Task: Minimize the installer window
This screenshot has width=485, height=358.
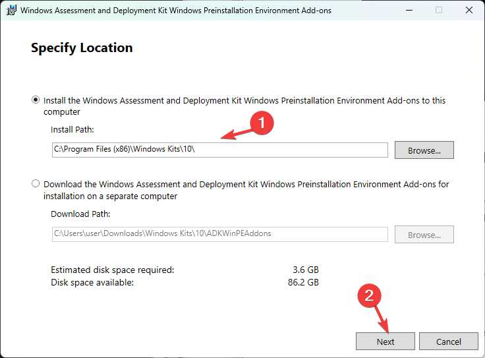Action: (409, 10)
